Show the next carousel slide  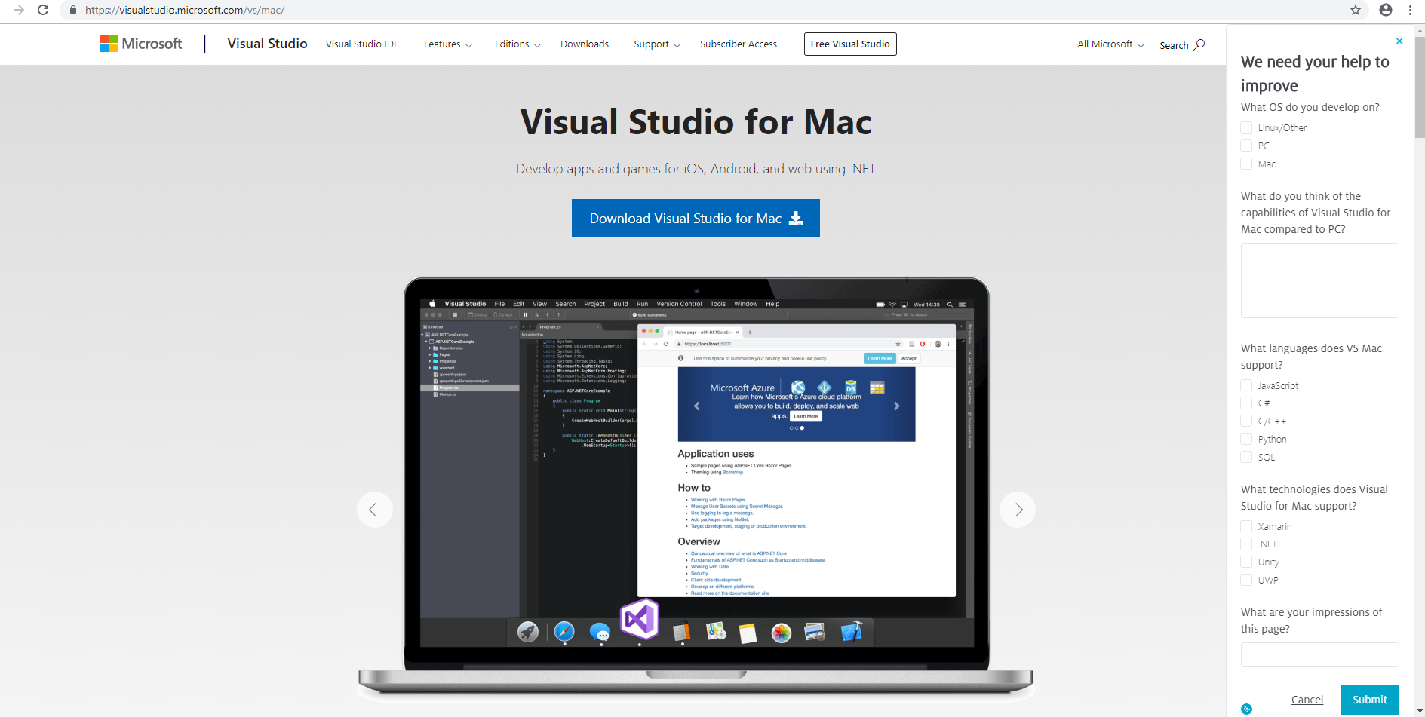coord(1018,510)
